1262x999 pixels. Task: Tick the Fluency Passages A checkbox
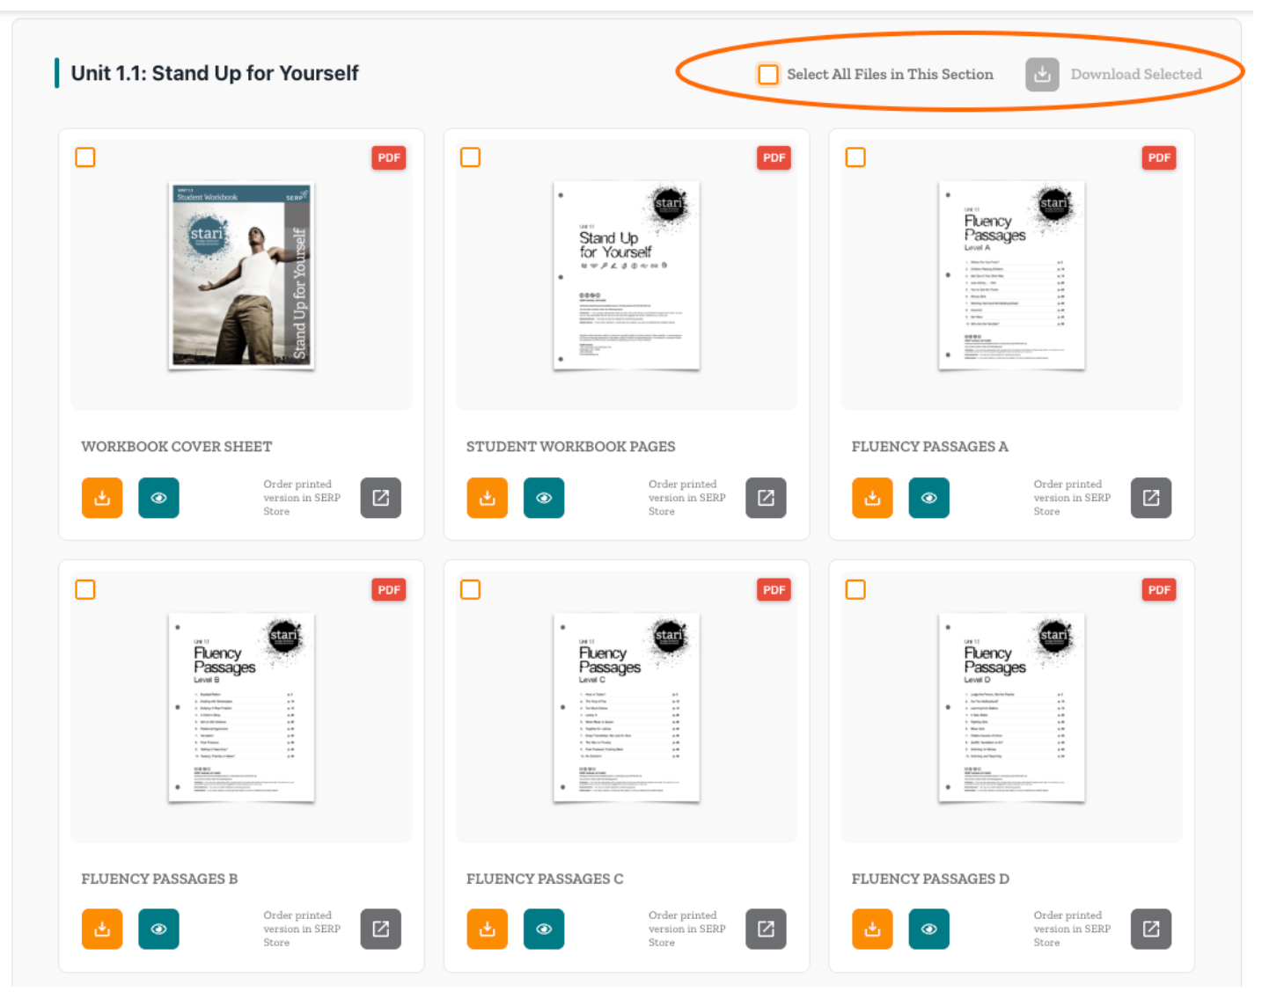coord(855,157)
